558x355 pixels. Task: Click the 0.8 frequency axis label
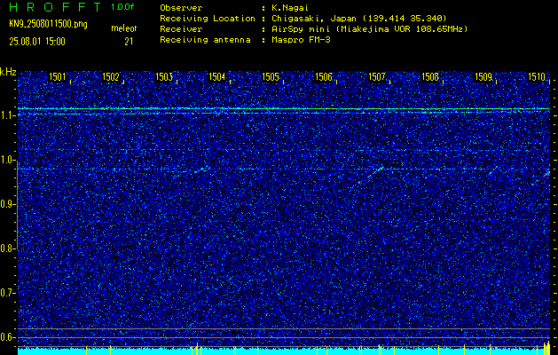7,248
